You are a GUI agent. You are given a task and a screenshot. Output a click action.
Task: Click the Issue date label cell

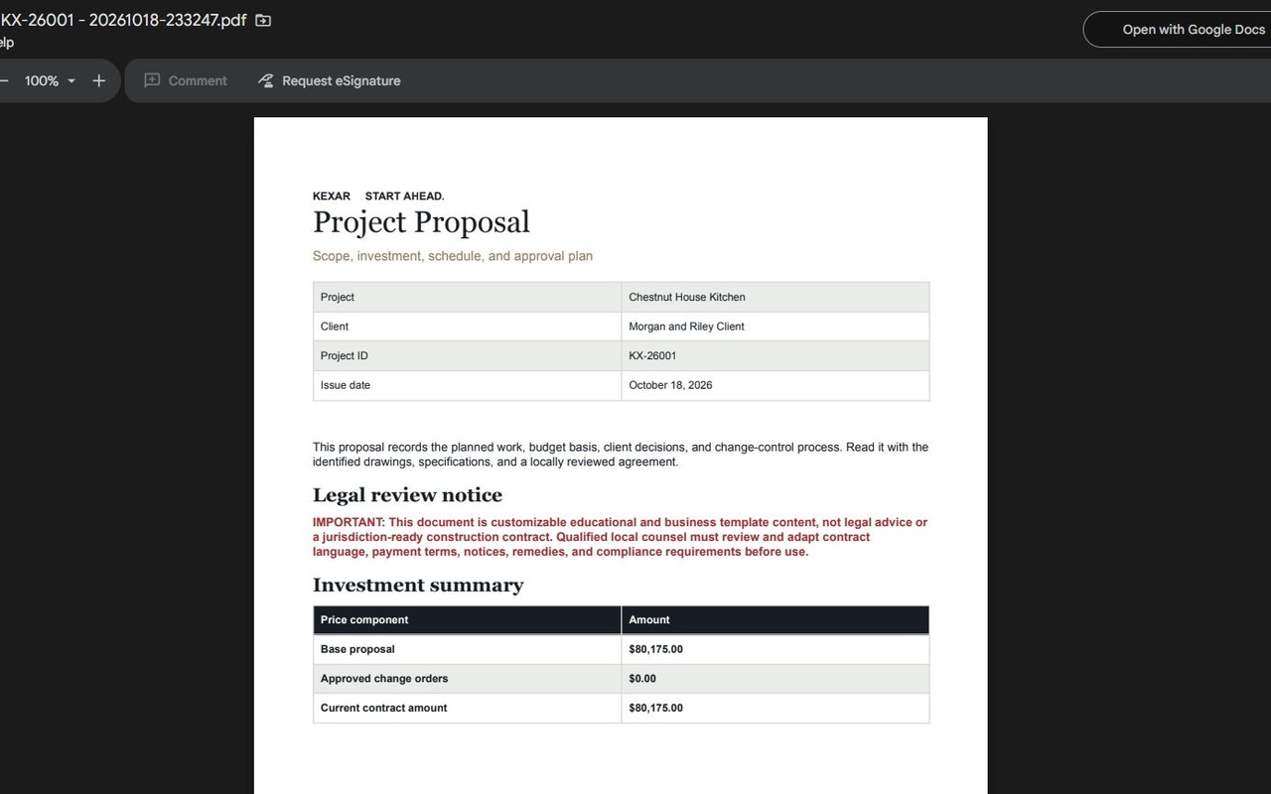tap(467, 385)
